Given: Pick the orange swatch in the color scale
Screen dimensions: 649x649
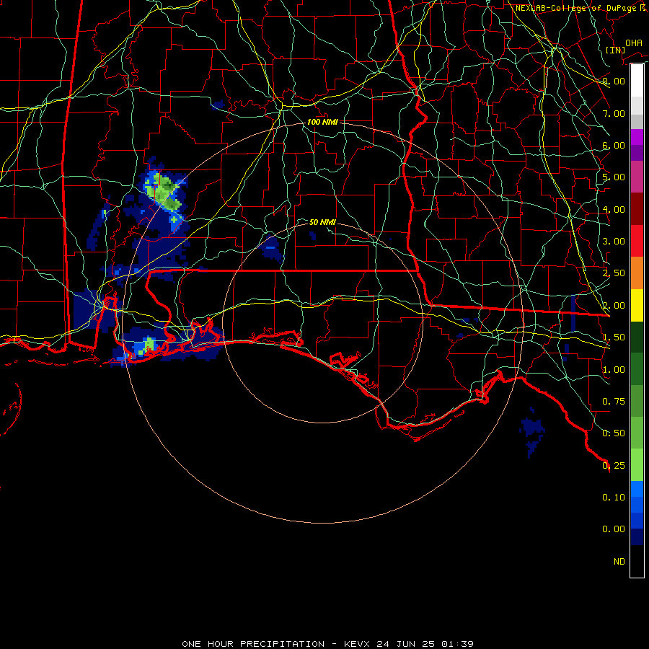Looking at the screenshot, I should (637, 273).
